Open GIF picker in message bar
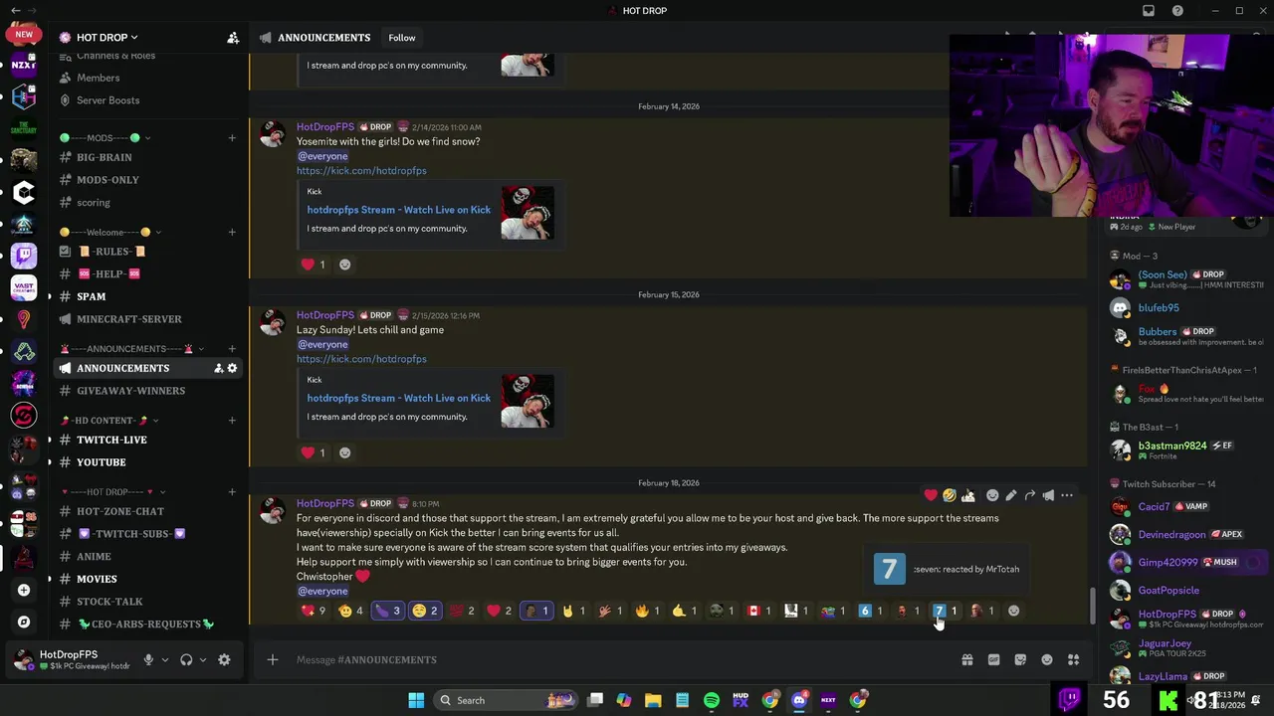 (x=993, y=660)
